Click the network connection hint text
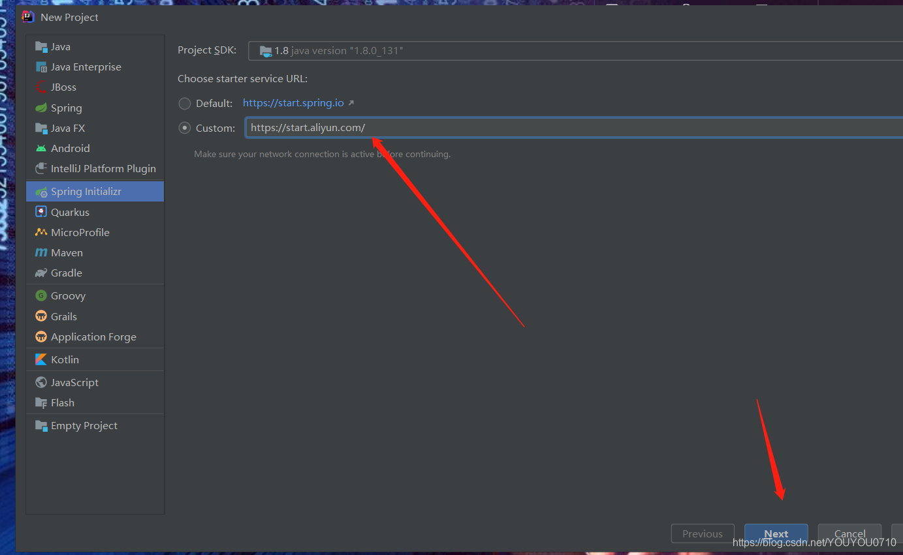903x555 pixels. (x=323, y=155)
